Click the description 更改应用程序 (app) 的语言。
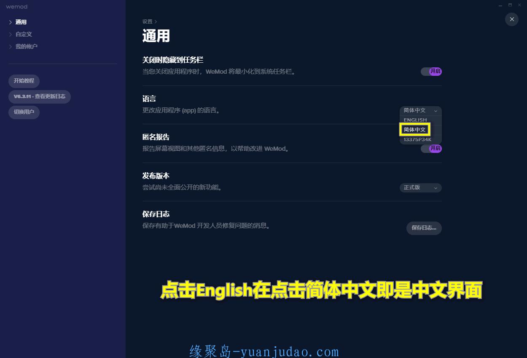Screen dimensions: 527x358 [x=181, y=110]
